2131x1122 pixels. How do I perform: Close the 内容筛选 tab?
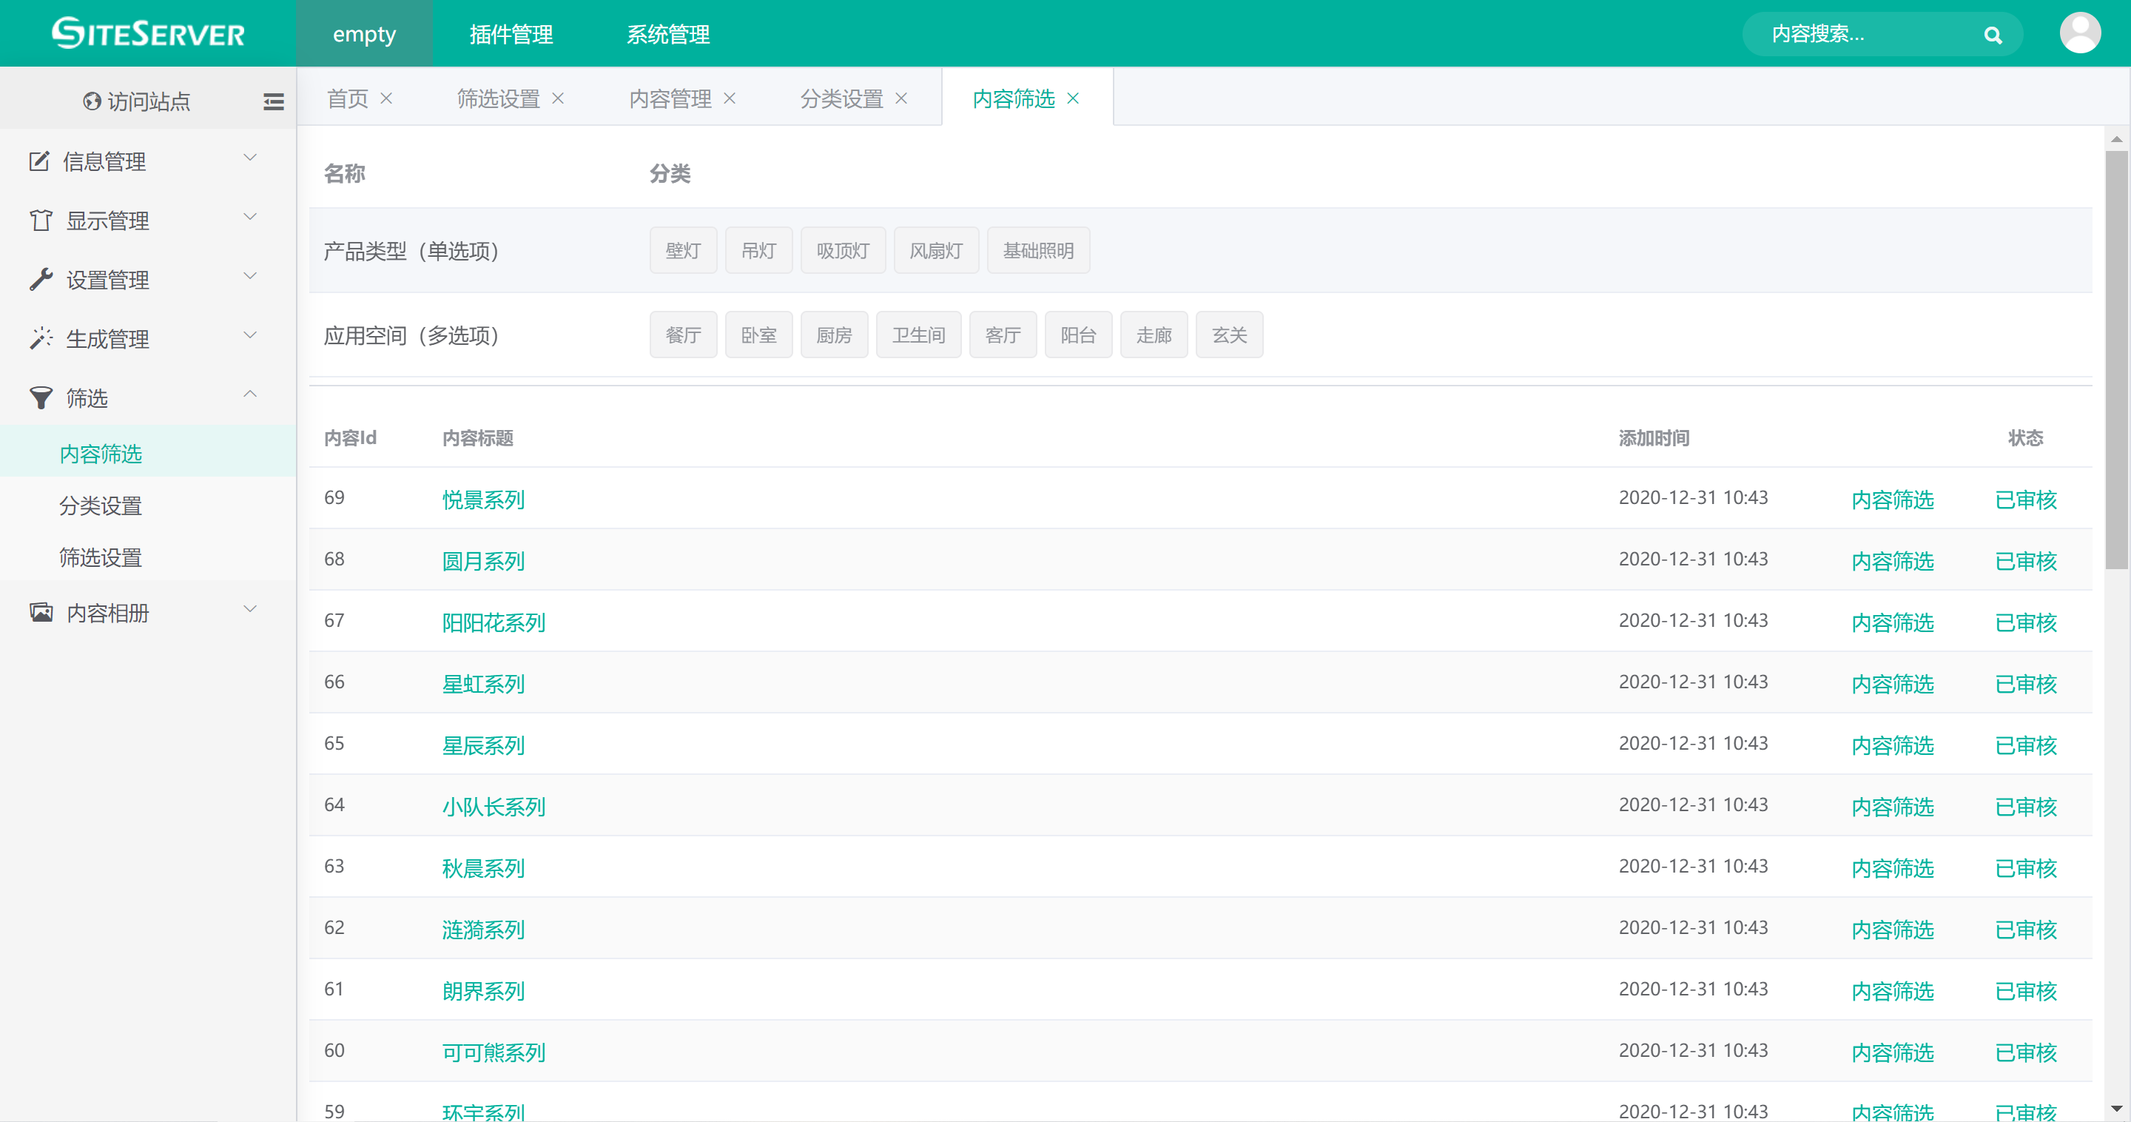[1073, 98]
